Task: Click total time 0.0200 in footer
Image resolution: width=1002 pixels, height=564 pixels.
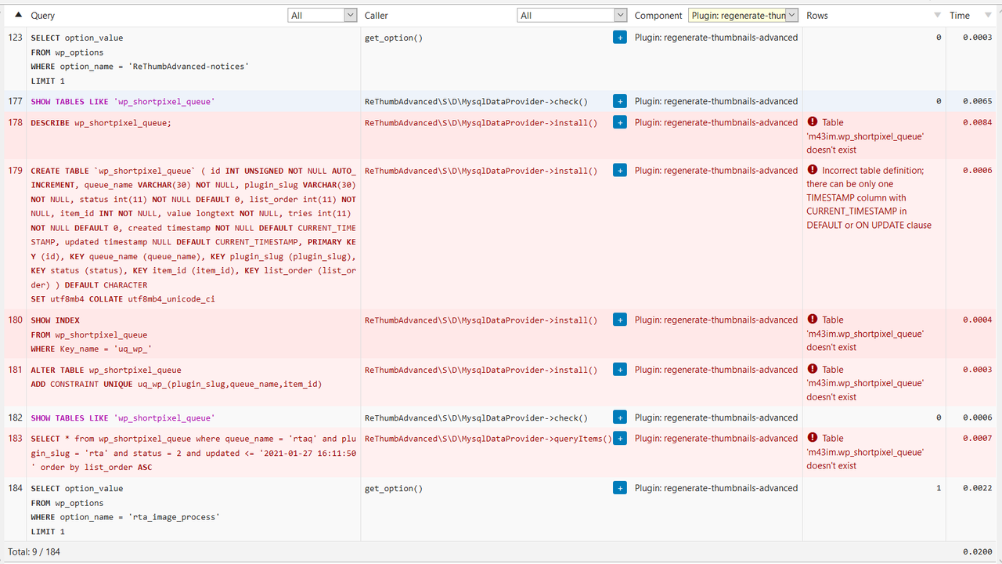Action: click(978, 552)
